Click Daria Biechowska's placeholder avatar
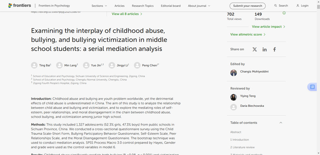Viewport: 320px width, 155px height. [233, 107]
